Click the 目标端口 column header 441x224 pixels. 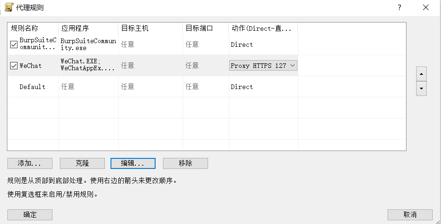[x=206, y=28]
